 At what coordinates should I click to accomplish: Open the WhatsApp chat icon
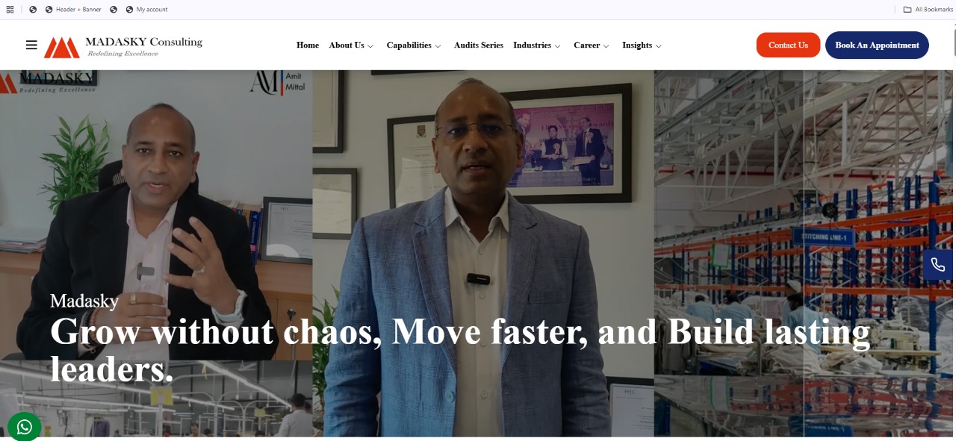pos(25,427)
